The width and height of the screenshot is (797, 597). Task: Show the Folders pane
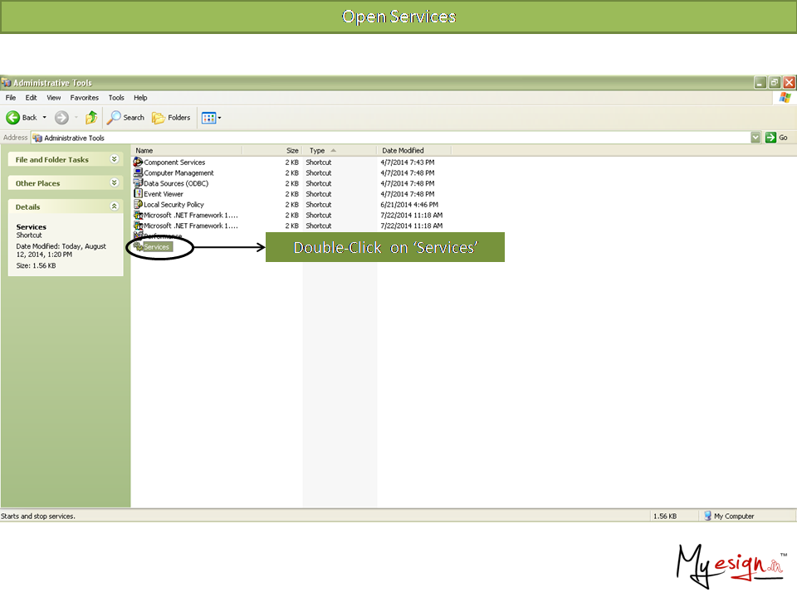pyautogui.click(x=171, y=118)
